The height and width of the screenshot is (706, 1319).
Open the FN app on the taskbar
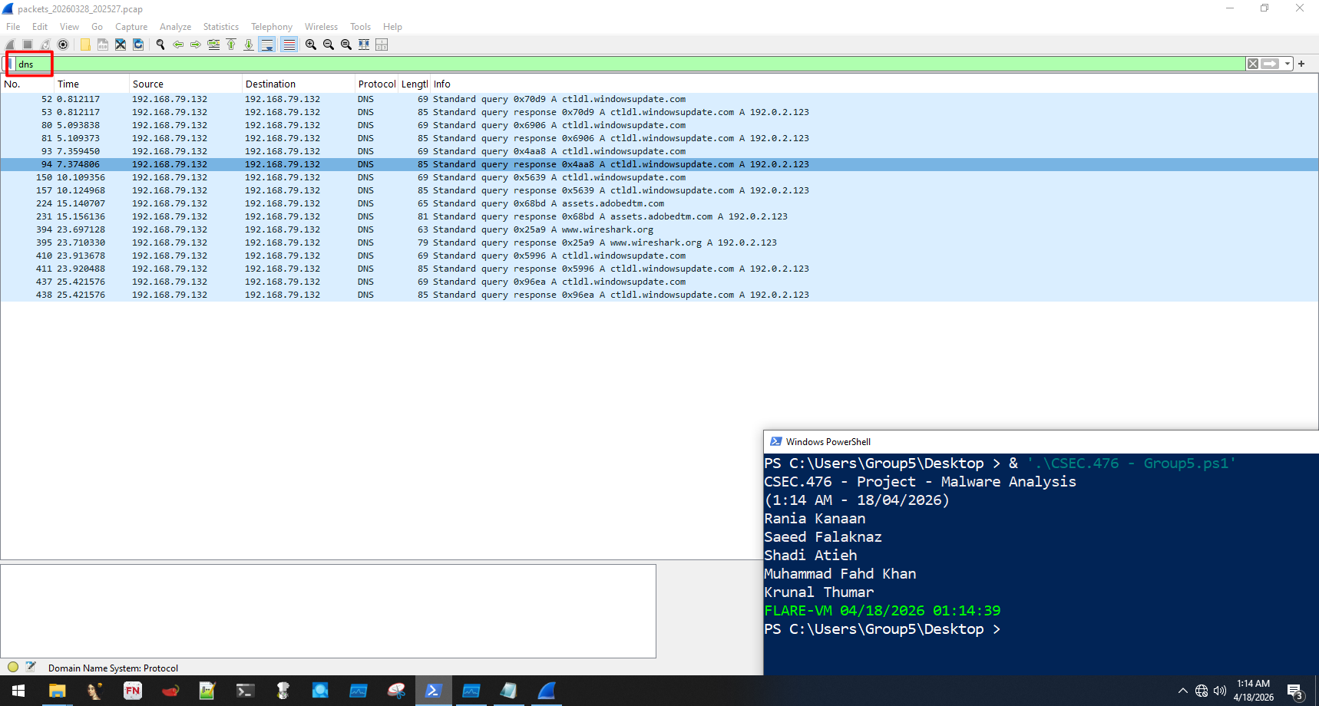pyautogui.click(x=133, y=691)
